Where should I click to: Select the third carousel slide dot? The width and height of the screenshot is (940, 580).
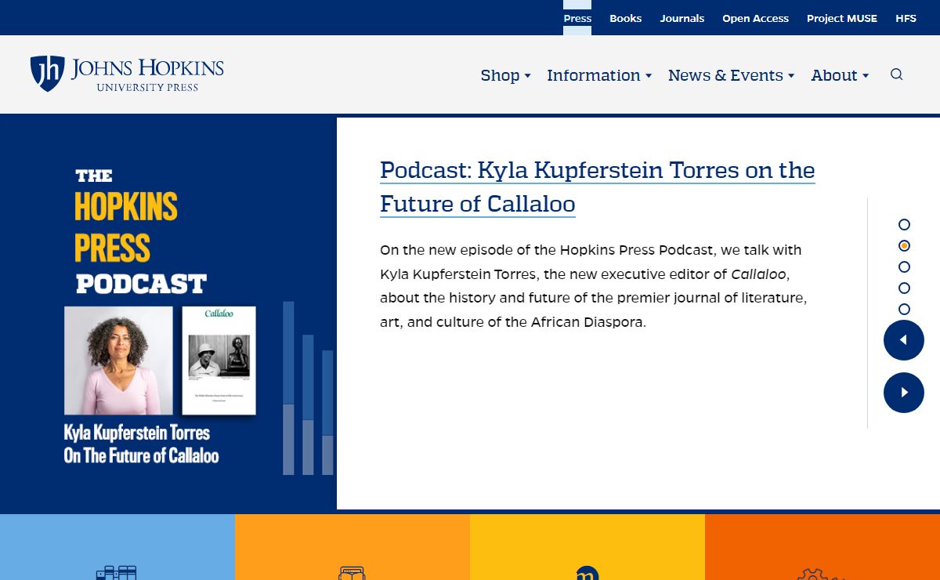[904, 267]
